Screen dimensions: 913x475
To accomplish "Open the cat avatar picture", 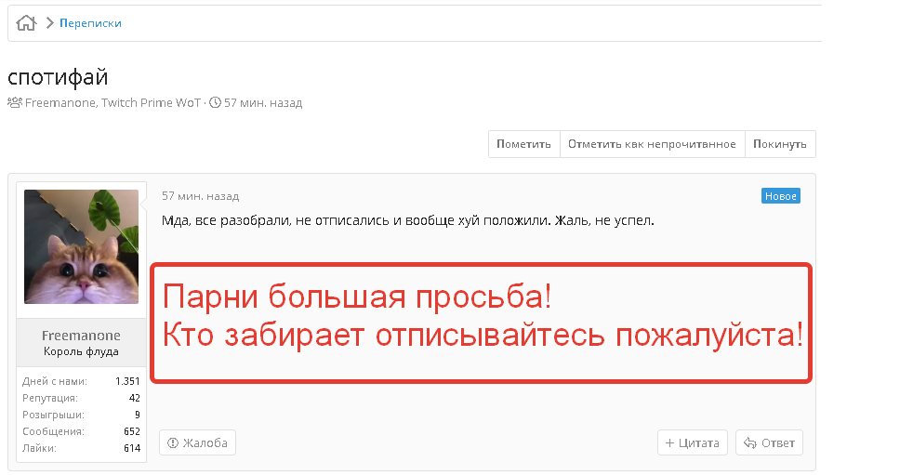I will pyautogui.click(x=82, y=247).
